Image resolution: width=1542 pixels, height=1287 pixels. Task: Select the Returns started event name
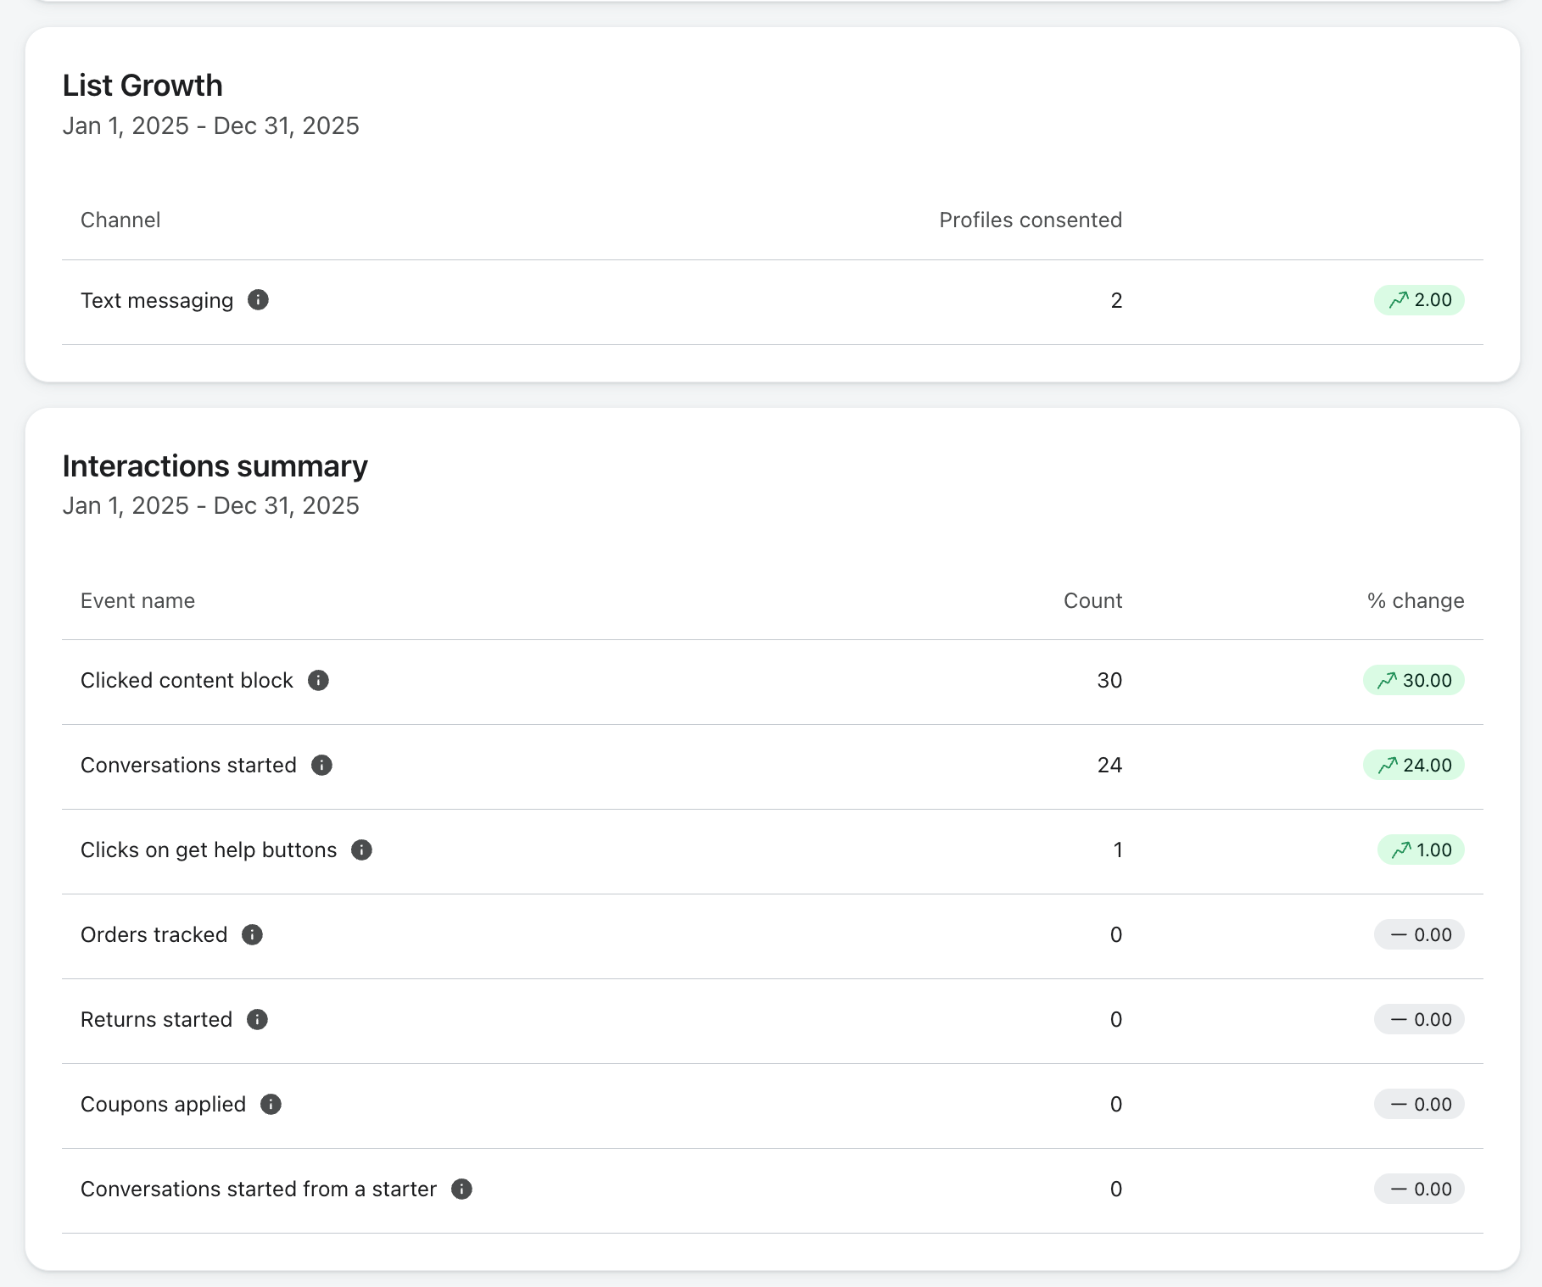tap(156, 1020)
